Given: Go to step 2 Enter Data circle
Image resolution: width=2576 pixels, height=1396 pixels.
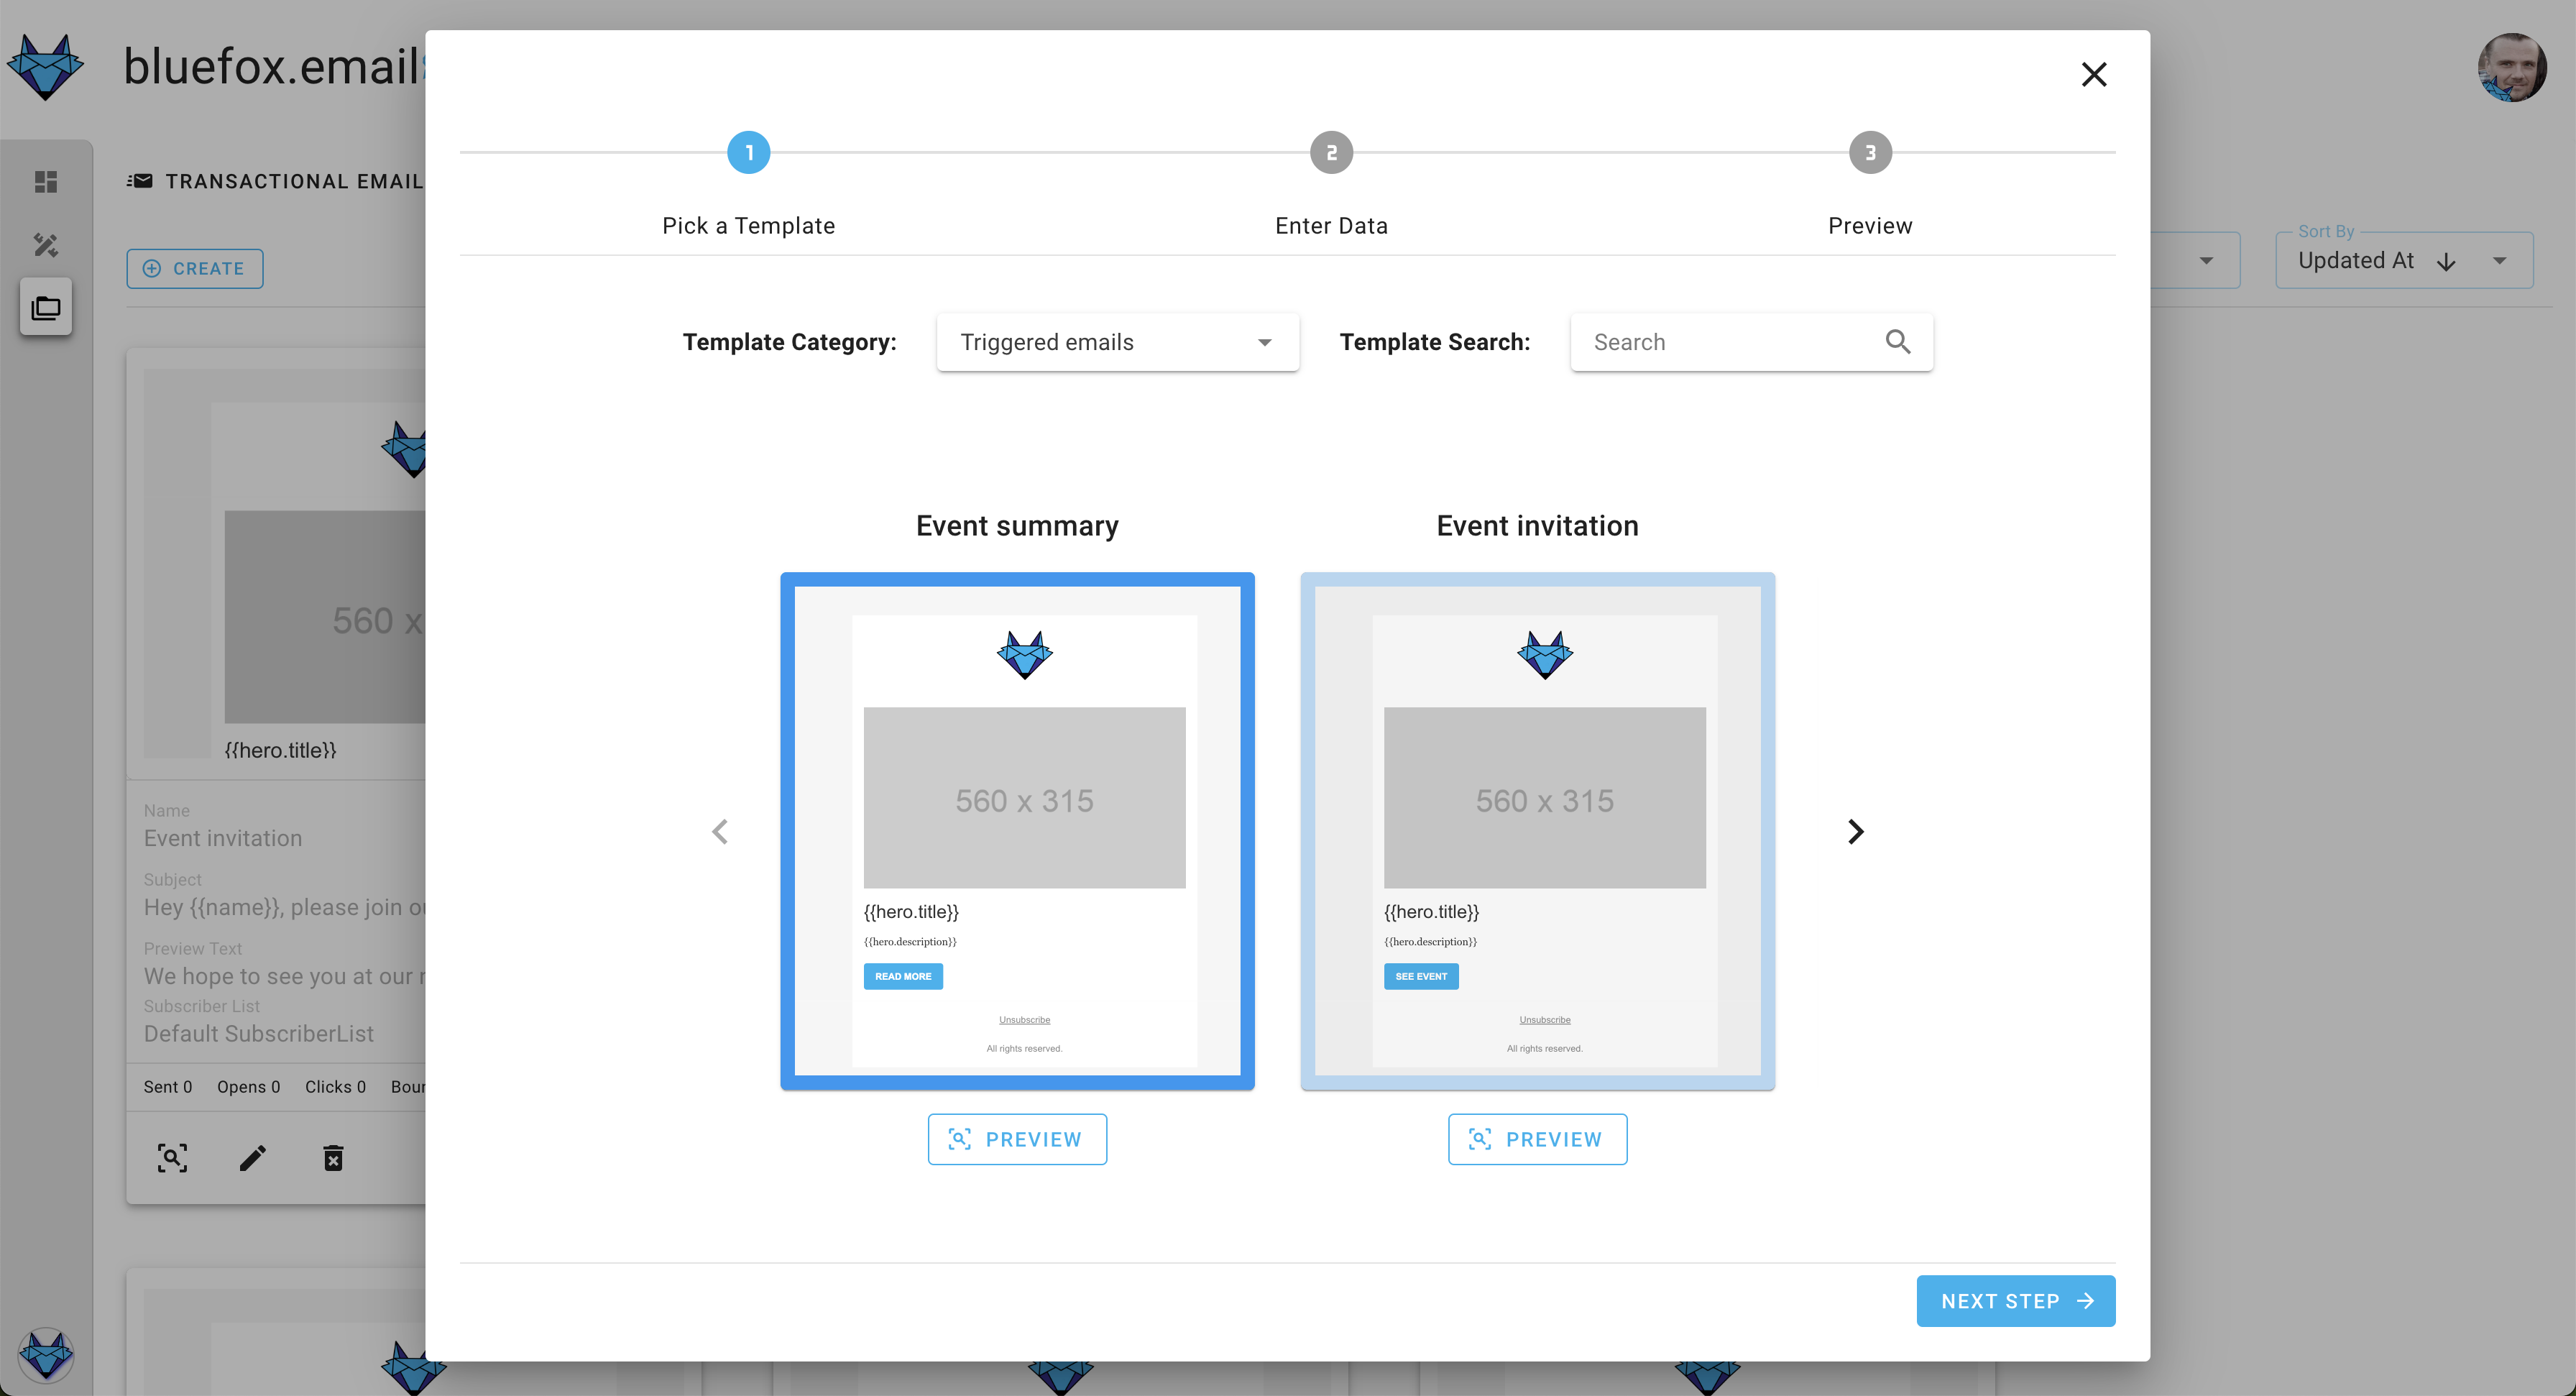Looking at the screenshot, I should [1331, 153].
